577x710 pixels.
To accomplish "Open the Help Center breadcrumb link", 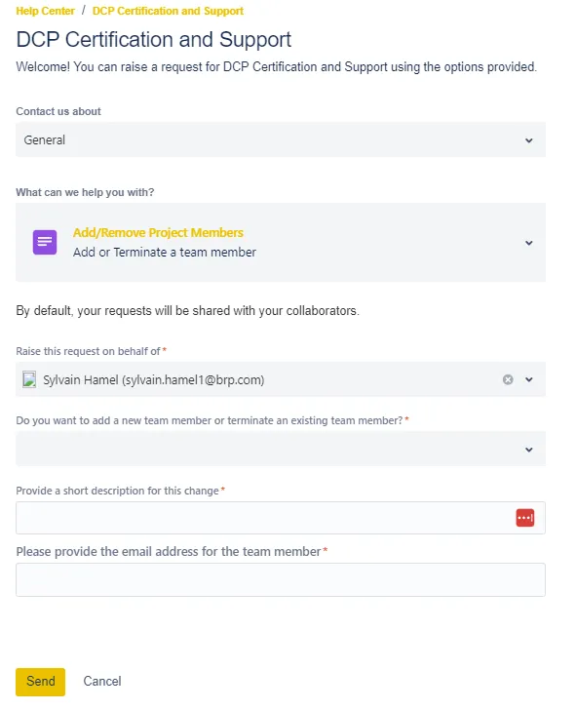I will tap(45, 11).
